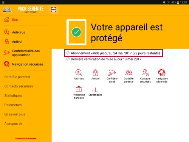Viewport: 189px width, 142px height.
Task: Open the État house icon in sidebar
Action: [7, 20]
